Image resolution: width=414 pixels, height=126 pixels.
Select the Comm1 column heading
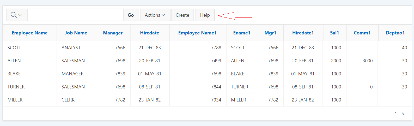362,33
